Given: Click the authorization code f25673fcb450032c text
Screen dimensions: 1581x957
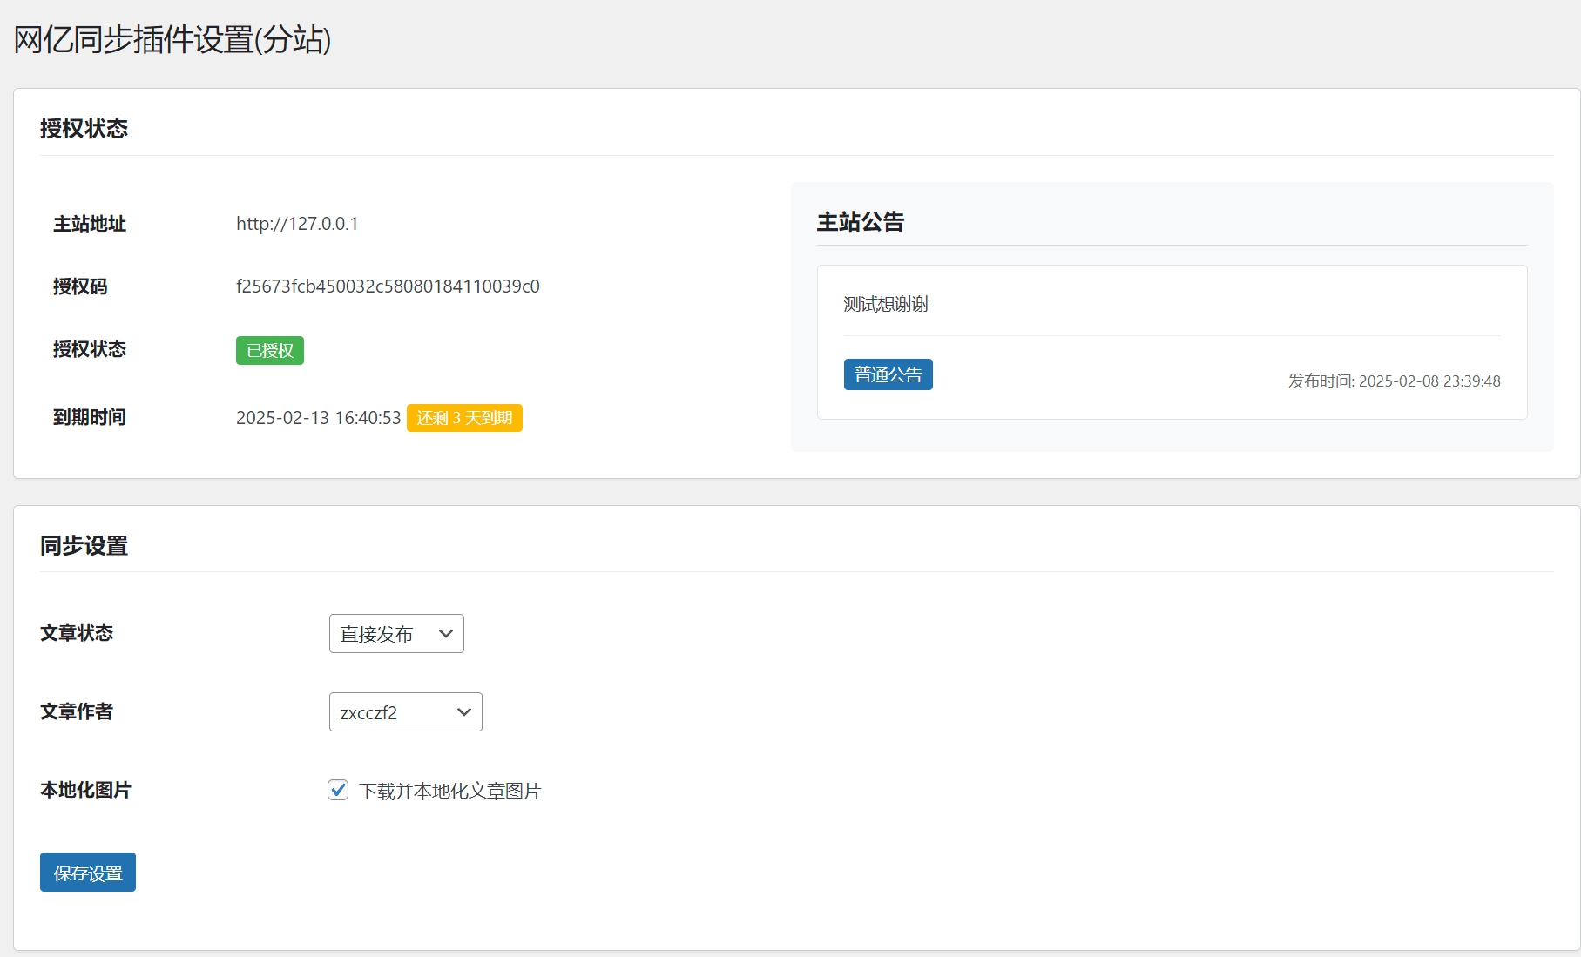Looking at the screenshot, I should [x=388, y=286].
